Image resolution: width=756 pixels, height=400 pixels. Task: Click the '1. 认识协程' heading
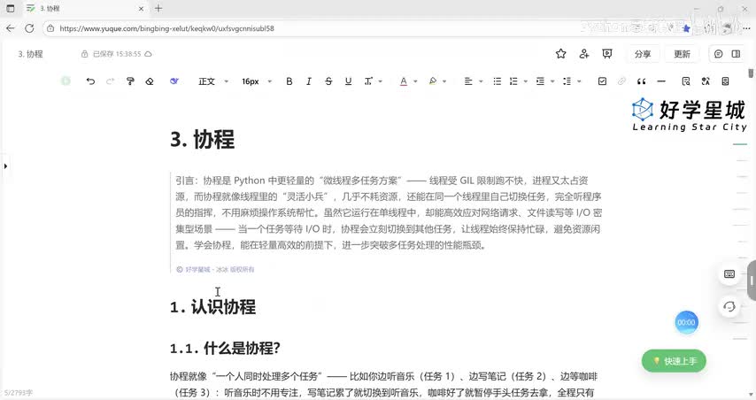212,307
